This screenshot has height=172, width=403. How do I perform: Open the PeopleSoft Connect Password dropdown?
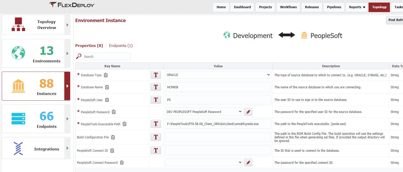point(204,162)
